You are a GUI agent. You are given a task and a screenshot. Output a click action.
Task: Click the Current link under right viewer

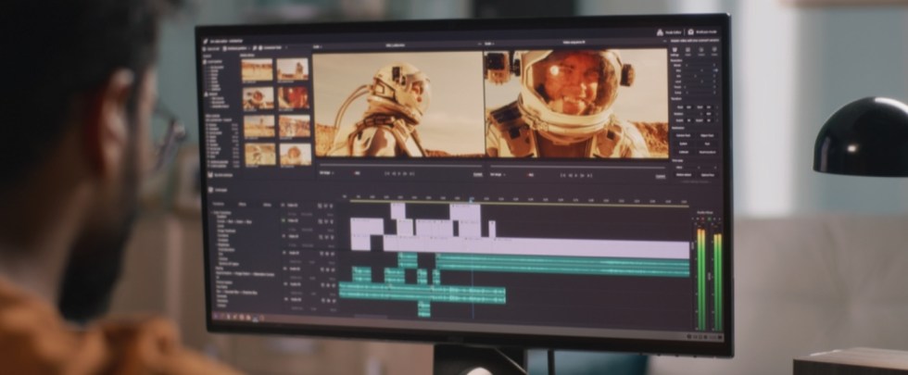(x=660, y=177)
